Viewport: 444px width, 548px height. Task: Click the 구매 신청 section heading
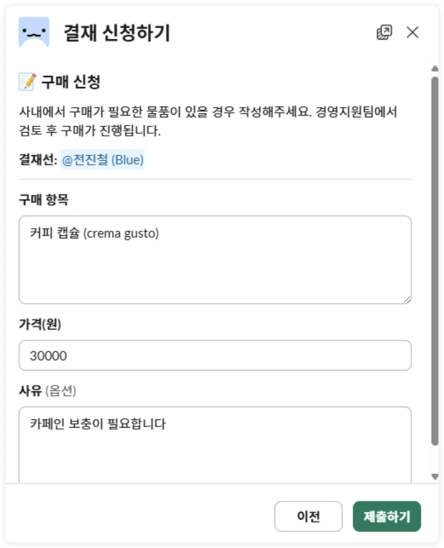pyautogui.click(x=71, y=82)
